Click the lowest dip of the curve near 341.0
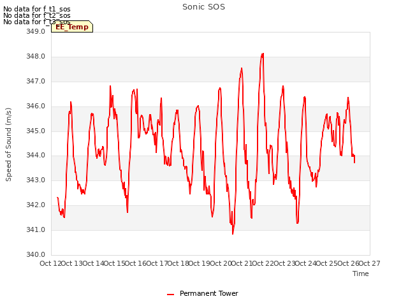408x306 pixels. (233, 233)
